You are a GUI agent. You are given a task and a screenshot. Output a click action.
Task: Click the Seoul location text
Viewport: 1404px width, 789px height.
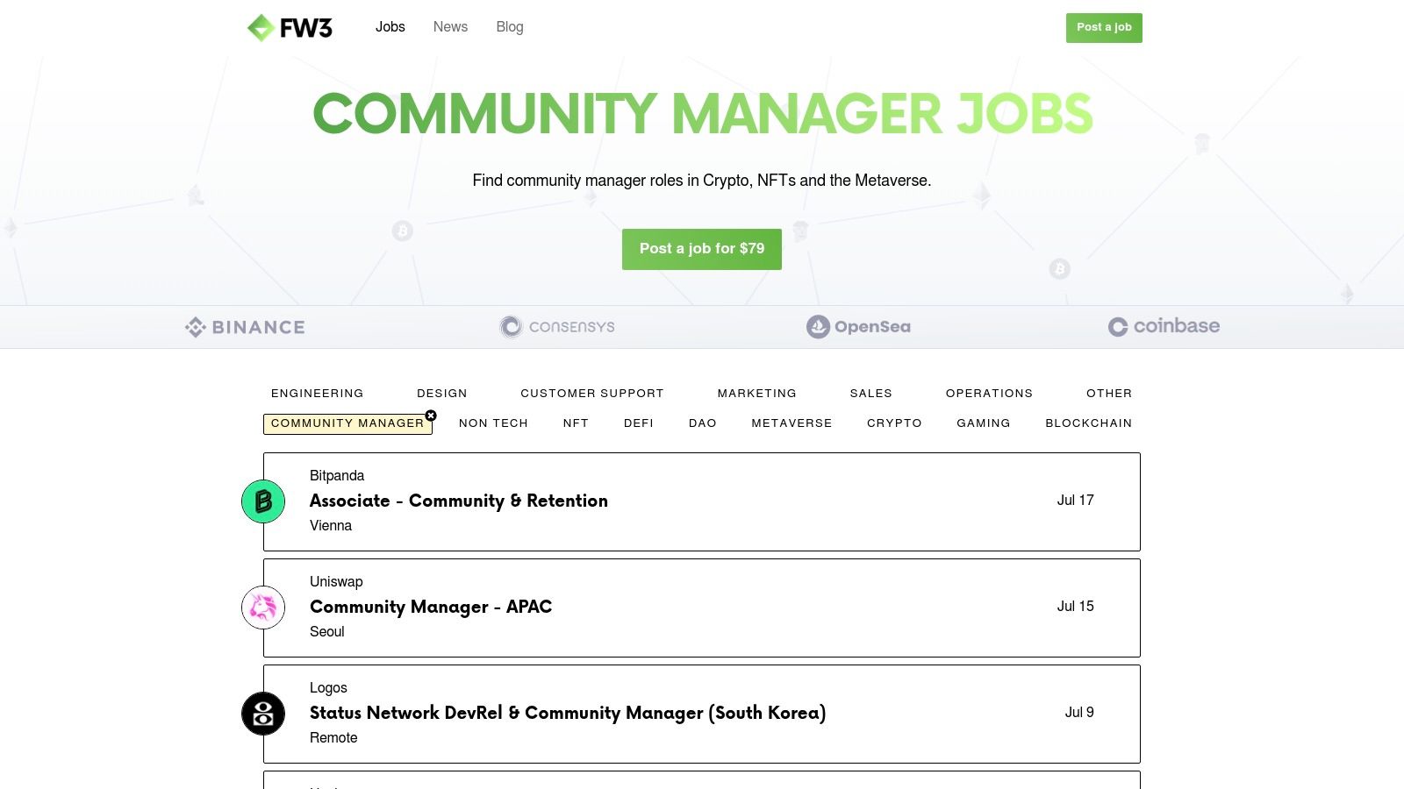[x=327, y=632]
